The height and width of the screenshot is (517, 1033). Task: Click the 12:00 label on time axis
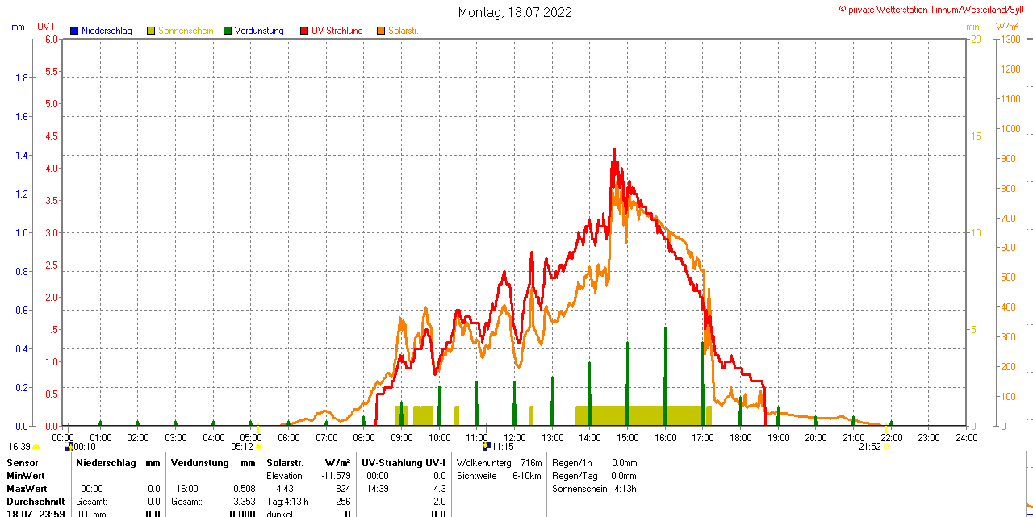point(515,437)
